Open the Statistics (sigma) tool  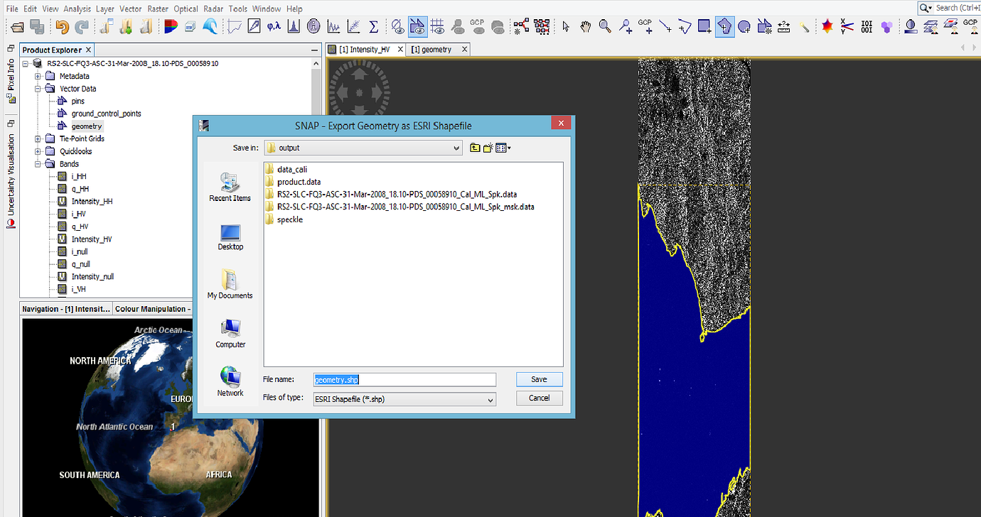coord(373,26)
